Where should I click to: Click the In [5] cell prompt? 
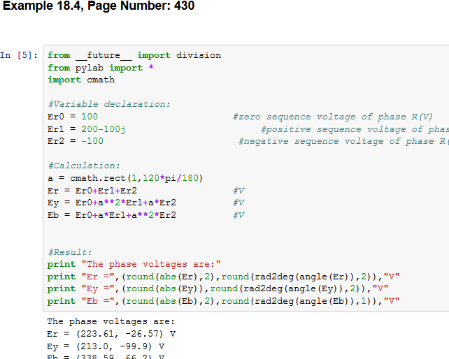[x=20, y=55]
